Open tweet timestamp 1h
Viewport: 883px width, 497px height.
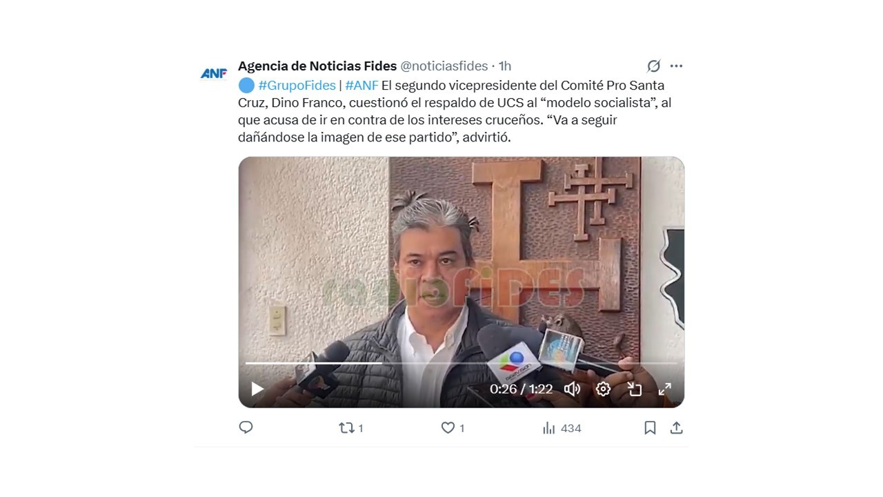coord(505,66)
